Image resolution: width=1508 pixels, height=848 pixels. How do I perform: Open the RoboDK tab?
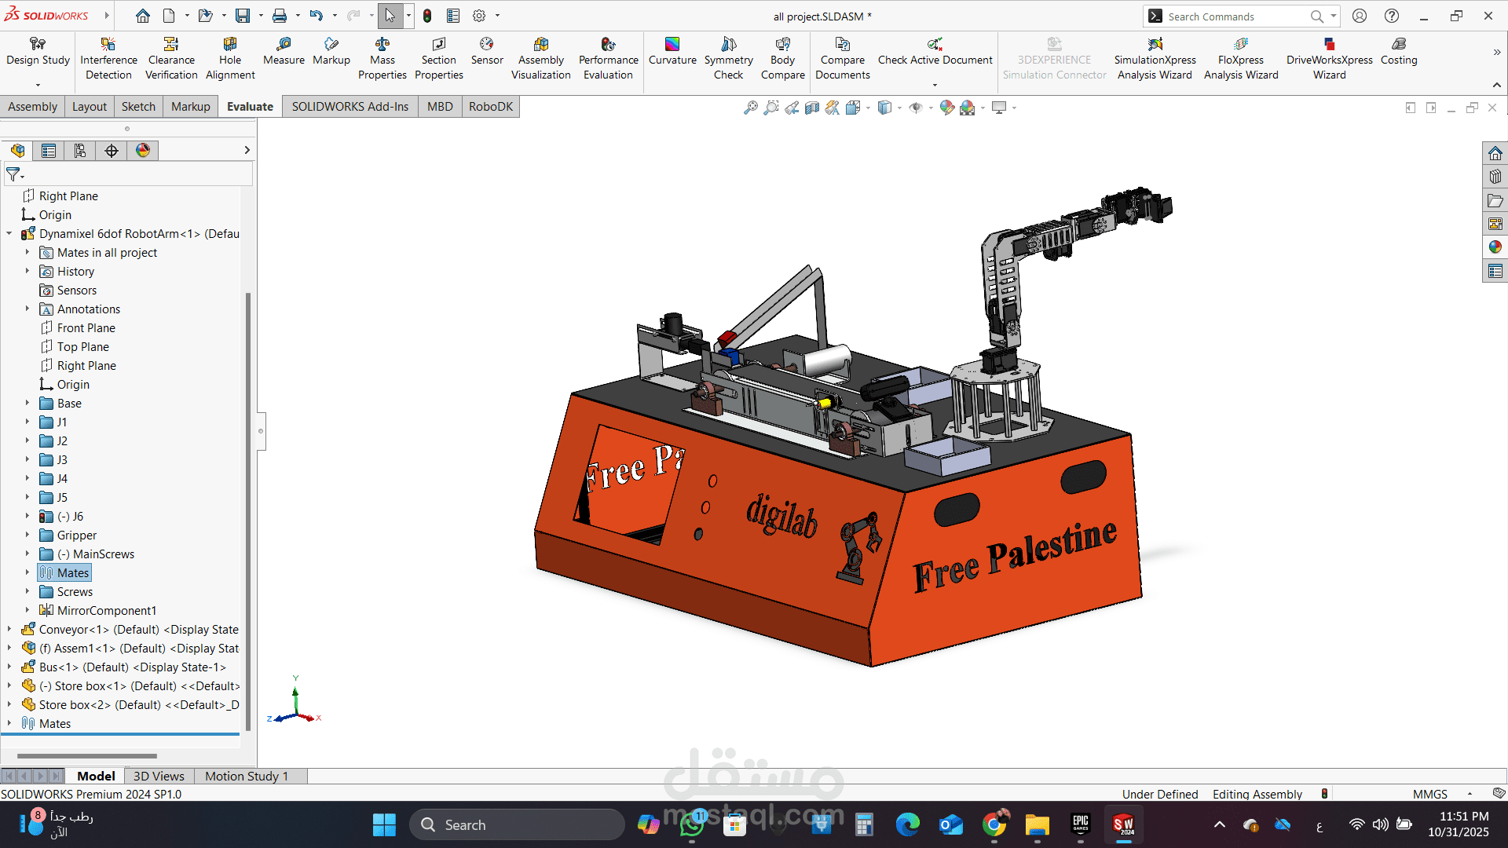[x=491, y=107]
